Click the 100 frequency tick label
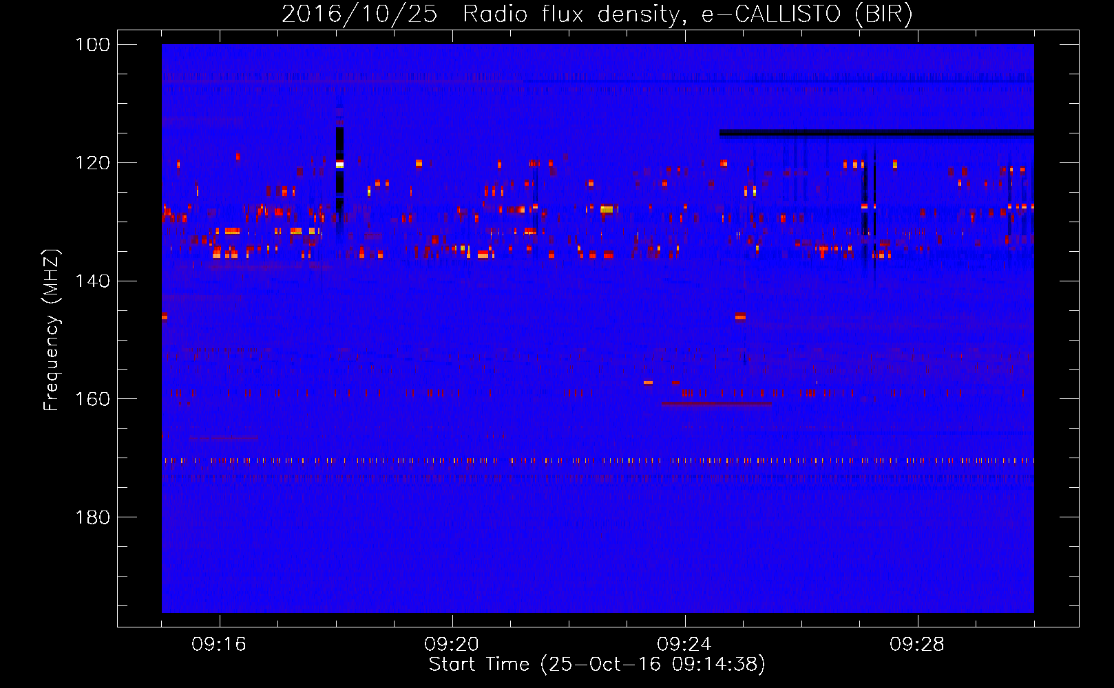This screenshot has width=1114, height=688. pyautogui.click(x=92, y=45)
